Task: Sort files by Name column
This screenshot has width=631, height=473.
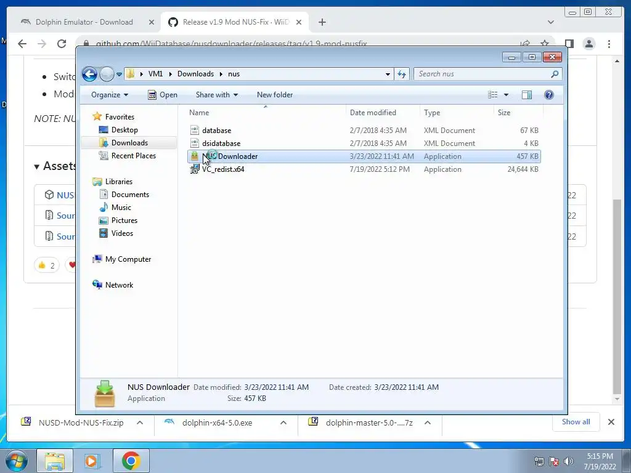Action: 199,113
